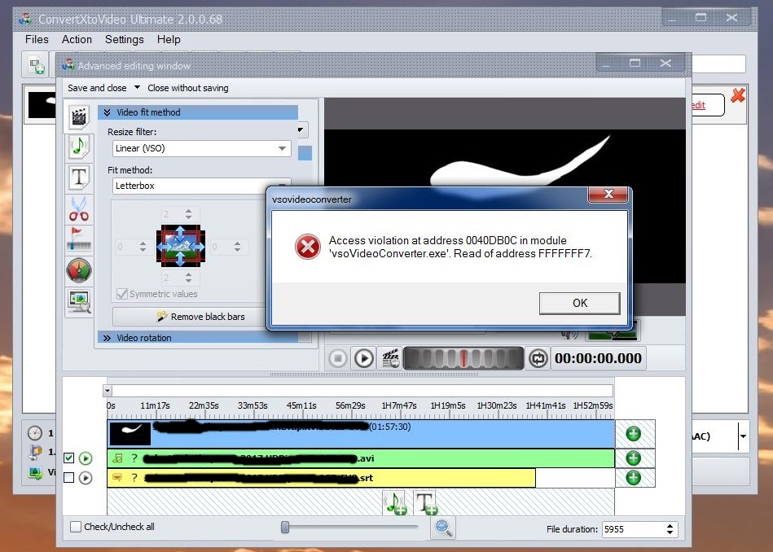The width and height of the screenshot is (773, 552).
Task: Click the clapperboard snapshot icon beside Play
Action: [390, 358]
